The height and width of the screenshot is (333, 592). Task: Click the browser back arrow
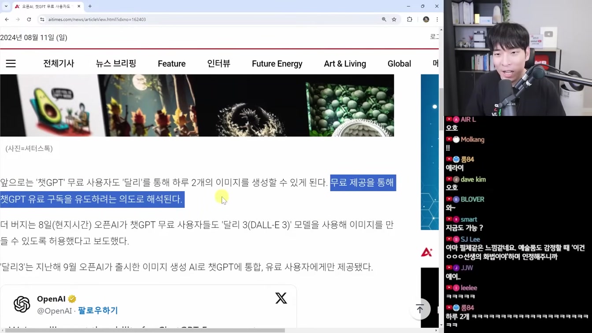click(7, 19)
